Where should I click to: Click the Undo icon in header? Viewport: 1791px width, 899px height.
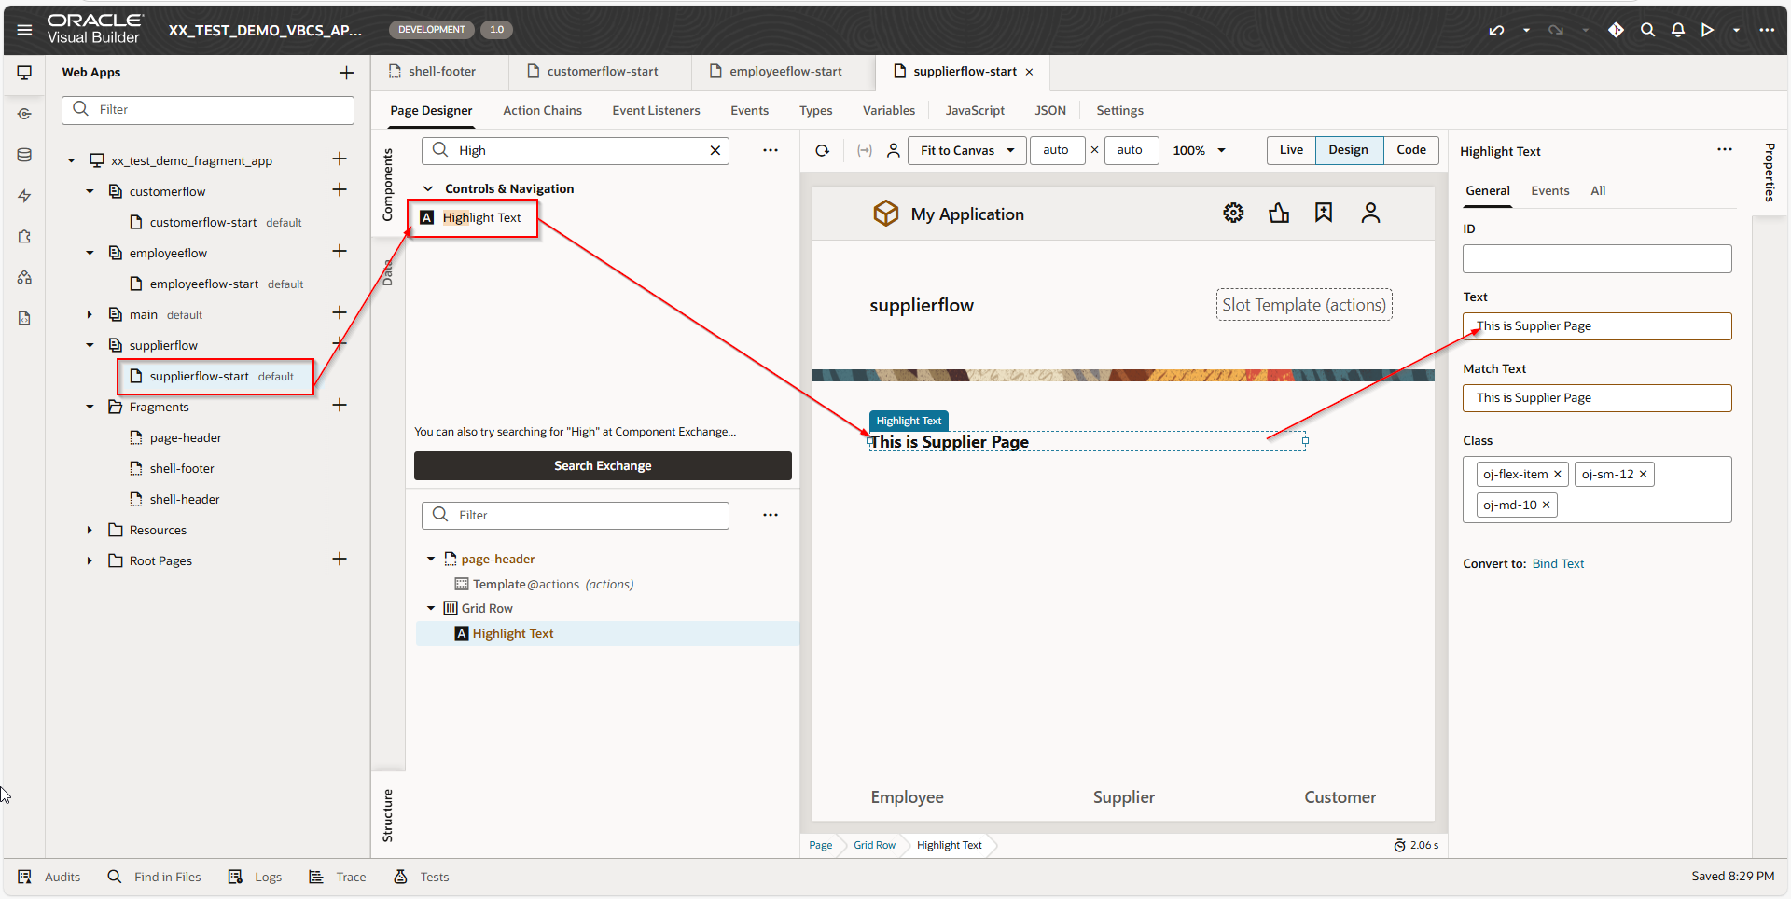click(1496, 30)
